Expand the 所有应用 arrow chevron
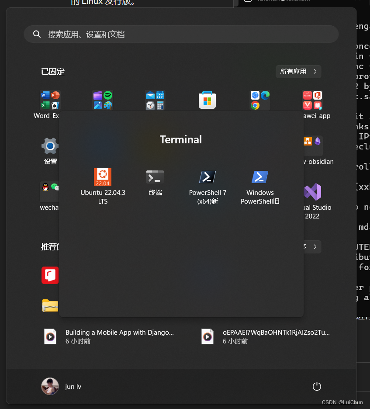 pos(314,71)
